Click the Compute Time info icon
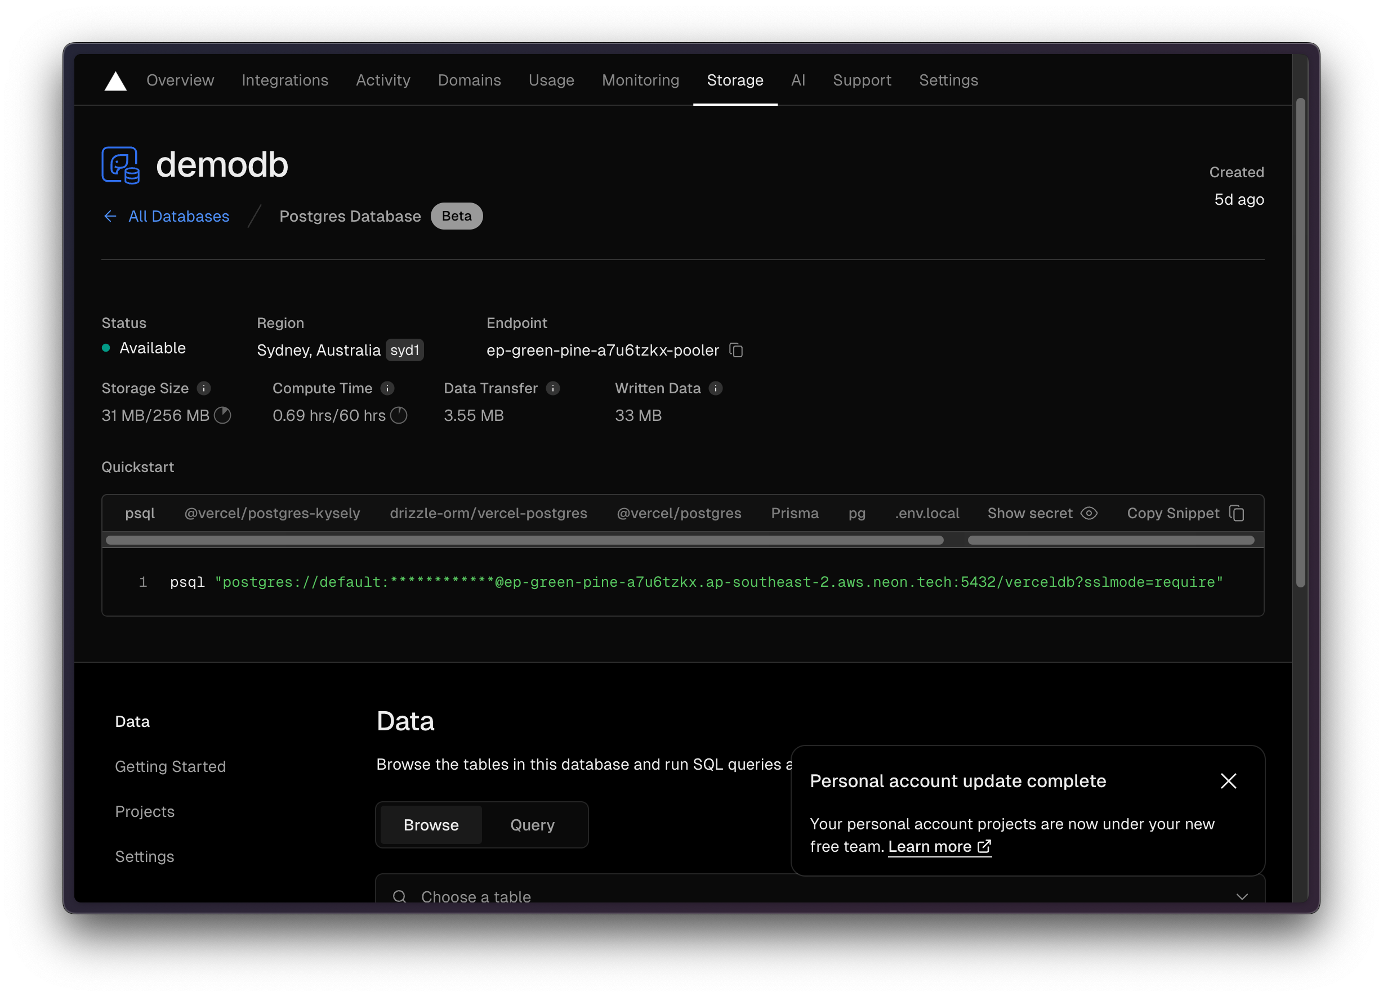1383x997 pixels. point(387,388)
